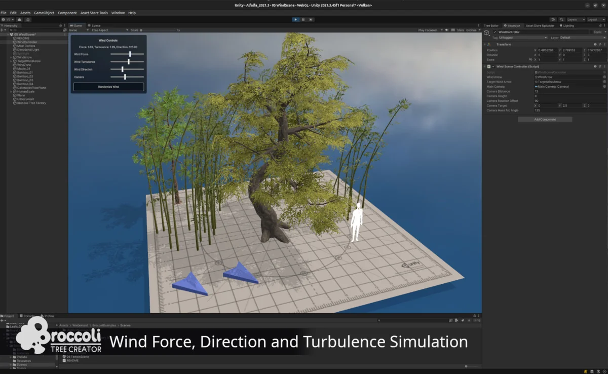Uncheck the WindController active checkbox in Inspector
Image resolution: width=608 pixels, height=374 pixels.
coord(495,32)
